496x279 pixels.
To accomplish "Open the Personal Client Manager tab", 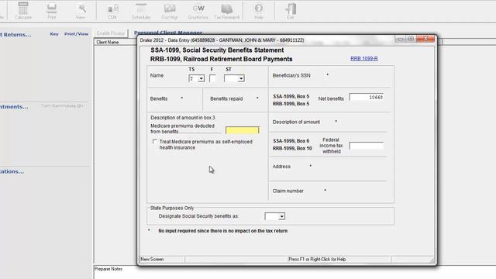I will pyautogui.click(x=168, y=33).
